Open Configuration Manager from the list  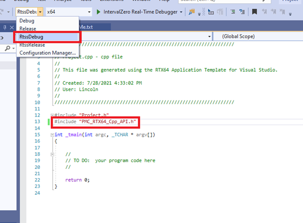coord(47,53)
